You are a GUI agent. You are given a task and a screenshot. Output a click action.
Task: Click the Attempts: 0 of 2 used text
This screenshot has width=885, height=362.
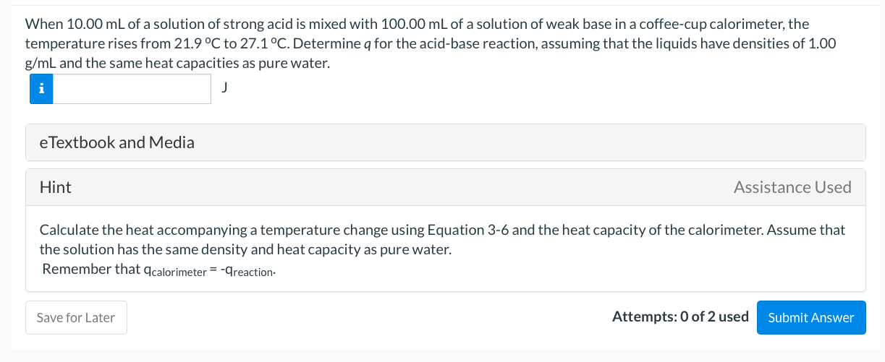tap(680, 316)
